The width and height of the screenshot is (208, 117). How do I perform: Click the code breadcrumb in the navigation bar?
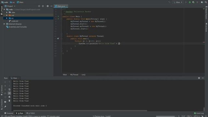(5, 2)
